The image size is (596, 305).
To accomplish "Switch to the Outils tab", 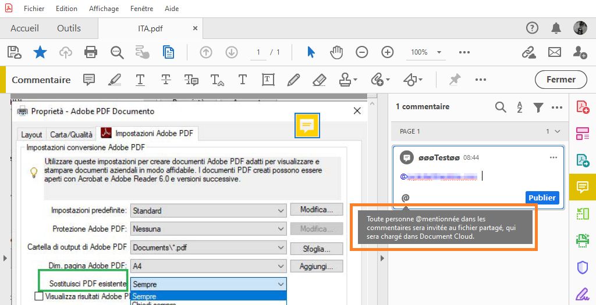I will point(69,28).
